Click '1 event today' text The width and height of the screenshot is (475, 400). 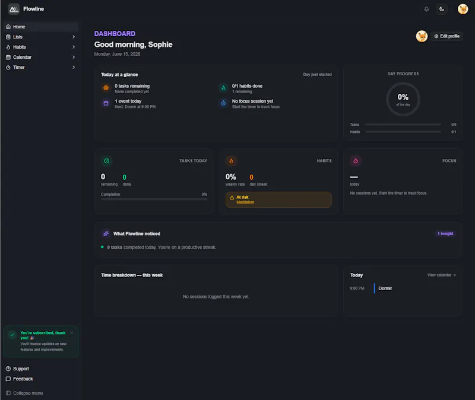128,101
